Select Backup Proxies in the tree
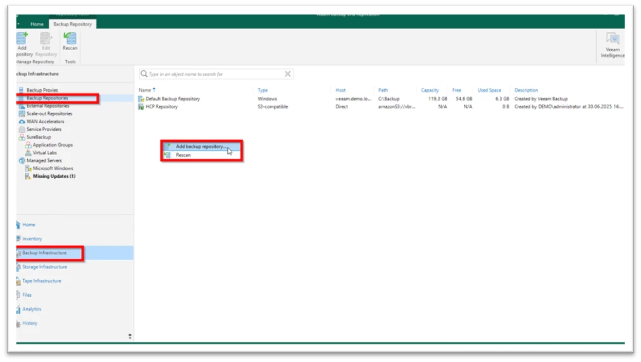This screenshot has height=362, width=641. point(42,90)
